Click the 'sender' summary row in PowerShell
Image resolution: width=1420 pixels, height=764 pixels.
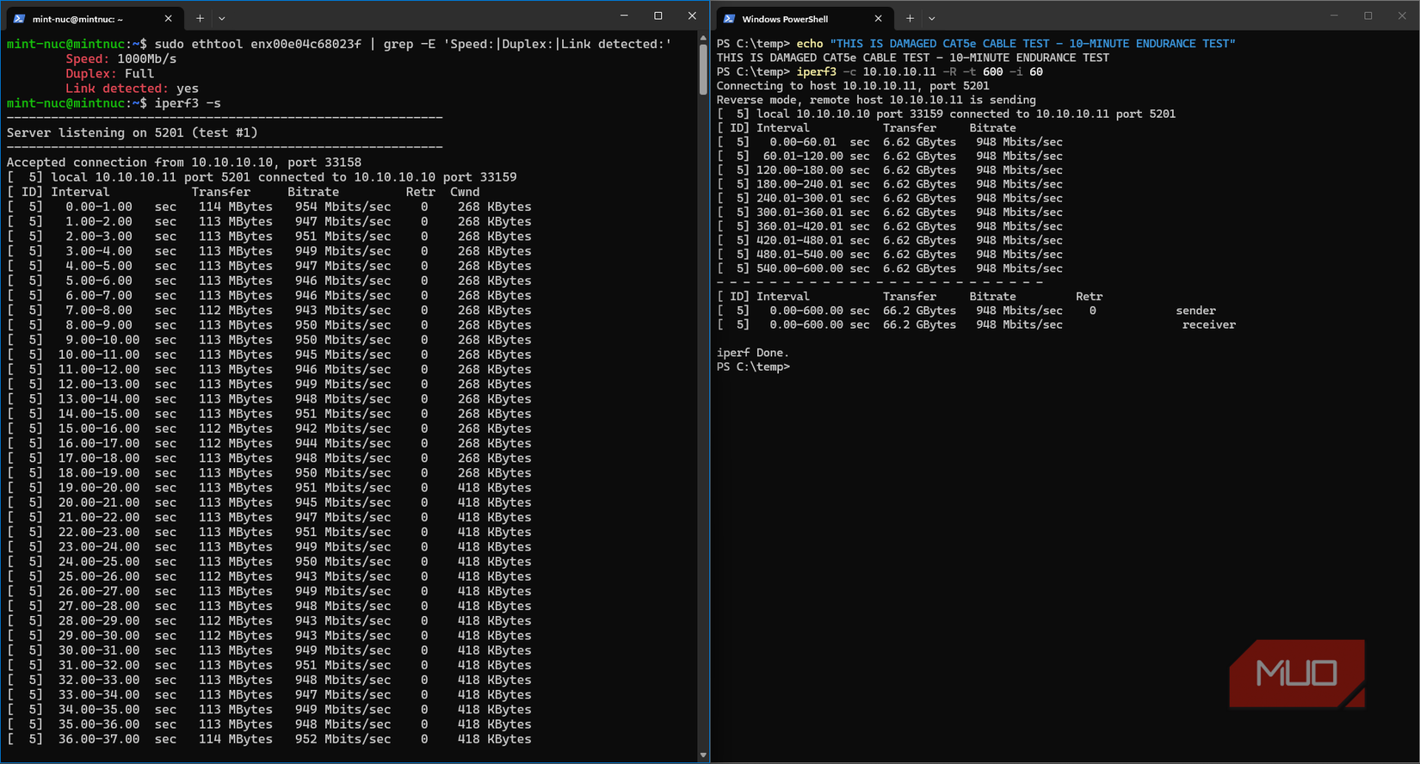point(966,311)
